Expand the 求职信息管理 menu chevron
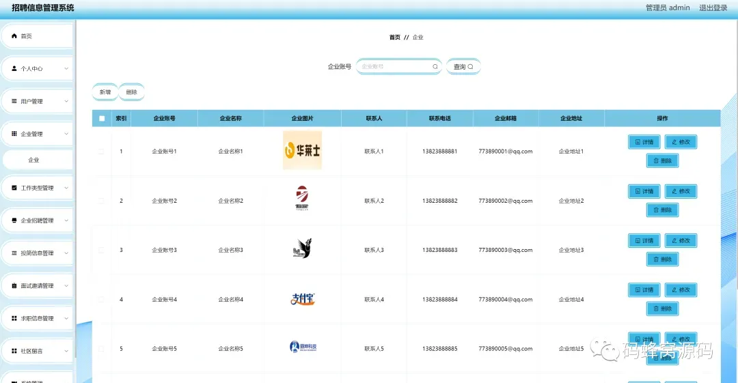 [66, 318]
